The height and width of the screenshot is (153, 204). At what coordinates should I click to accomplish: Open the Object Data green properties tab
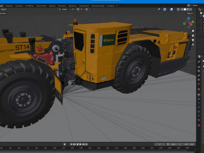[x=199, y=116]
